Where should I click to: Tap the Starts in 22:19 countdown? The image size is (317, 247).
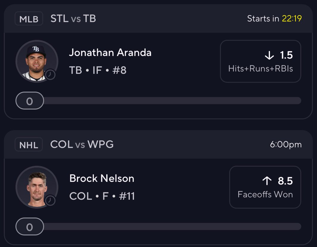click(x=274, y=19)
